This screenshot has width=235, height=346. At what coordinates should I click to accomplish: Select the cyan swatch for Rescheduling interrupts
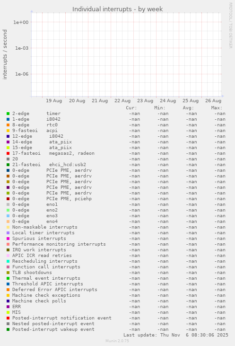tap(8, 261)
